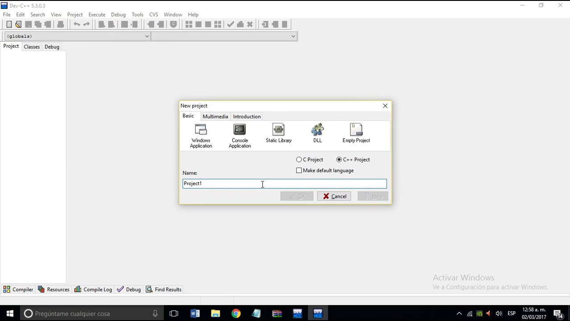This screenshot has height=321, width=570.
Task: Click the Undo arrow in the toolbar
Action: pos(77,25)
